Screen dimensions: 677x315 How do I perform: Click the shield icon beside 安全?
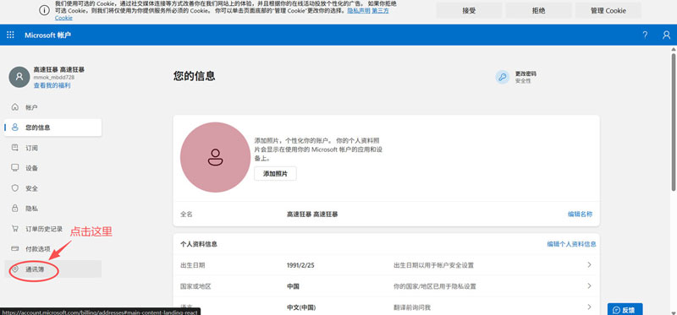pos(15,188)
